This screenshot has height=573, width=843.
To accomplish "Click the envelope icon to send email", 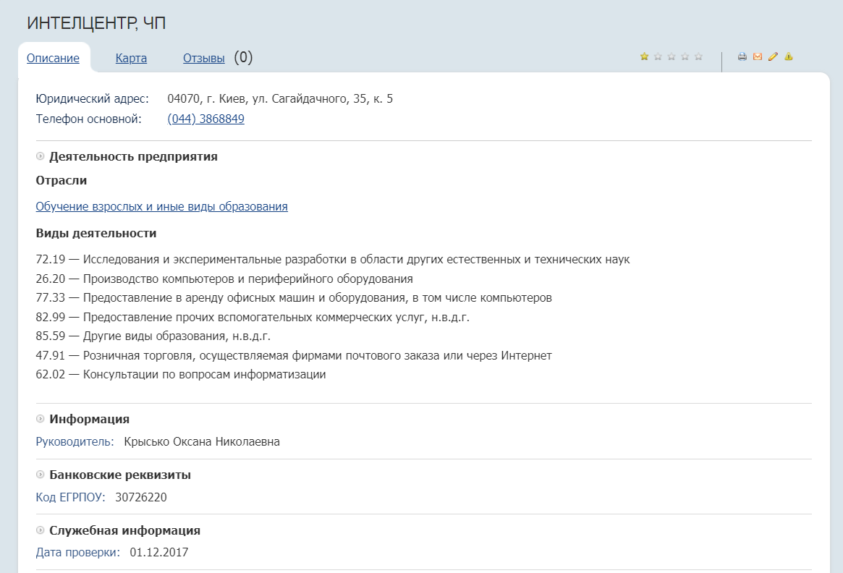I will tap(758, 56).
